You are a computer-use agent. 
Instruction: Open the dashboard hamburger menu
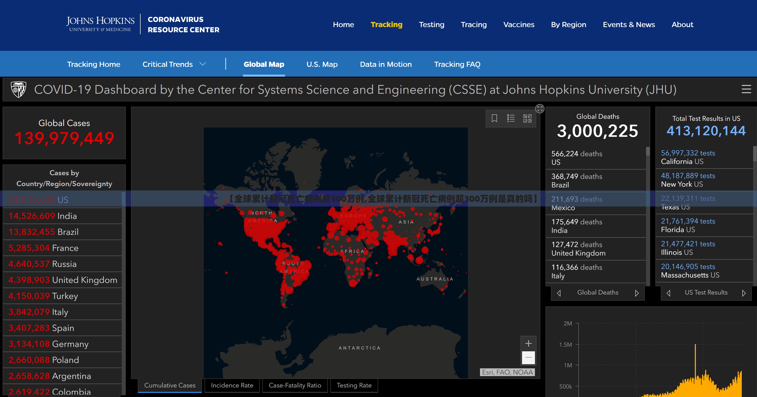(746, 89)
